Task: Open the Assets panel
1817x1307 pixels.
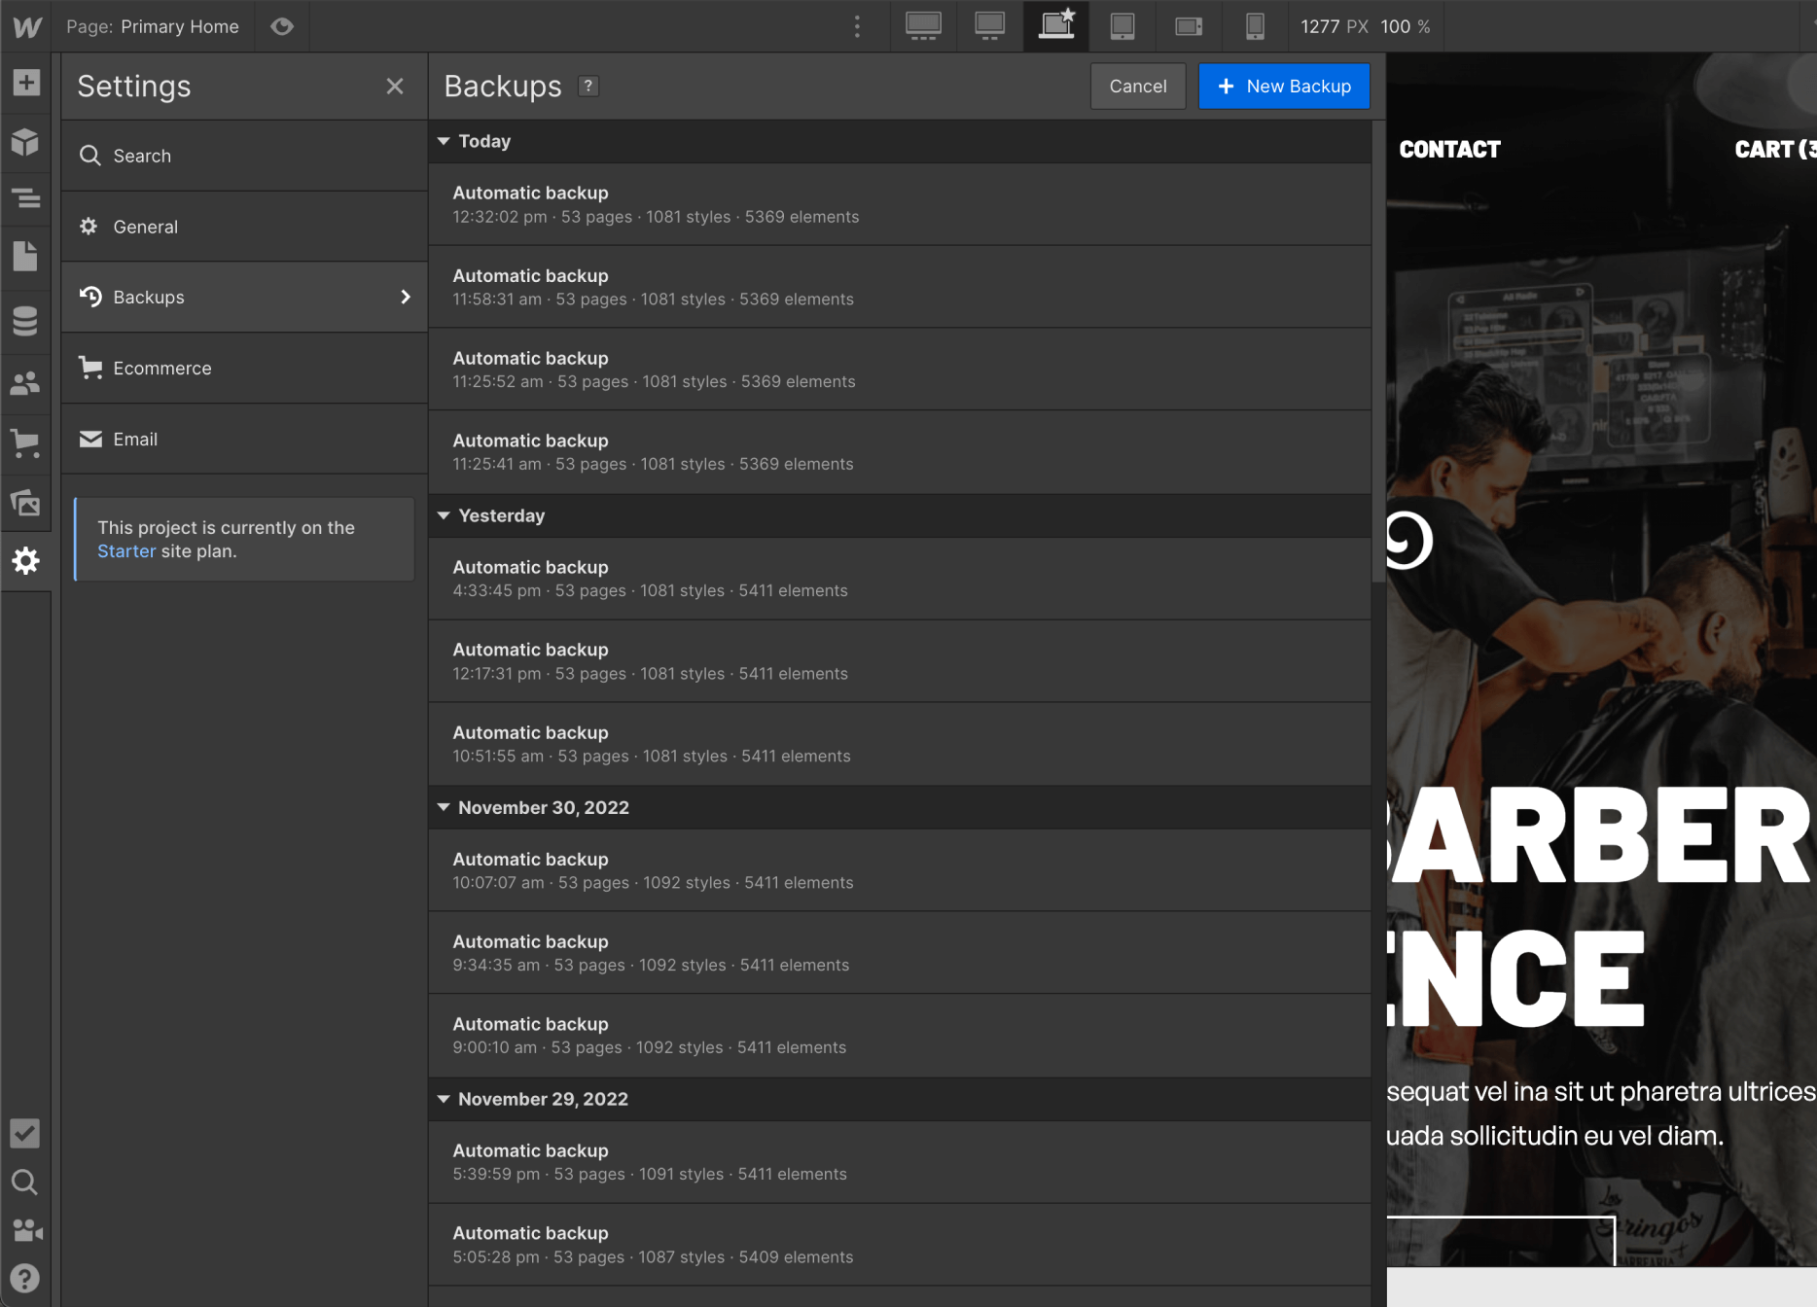Action: (x=25, y=503)
